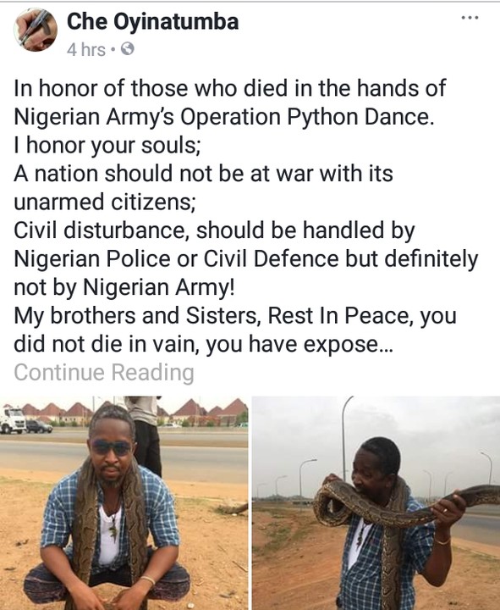Click the author name Che Oyinatumba
The width and height of the screenshot is (500, 610).
pyautogui.click(x=152, y=21)
